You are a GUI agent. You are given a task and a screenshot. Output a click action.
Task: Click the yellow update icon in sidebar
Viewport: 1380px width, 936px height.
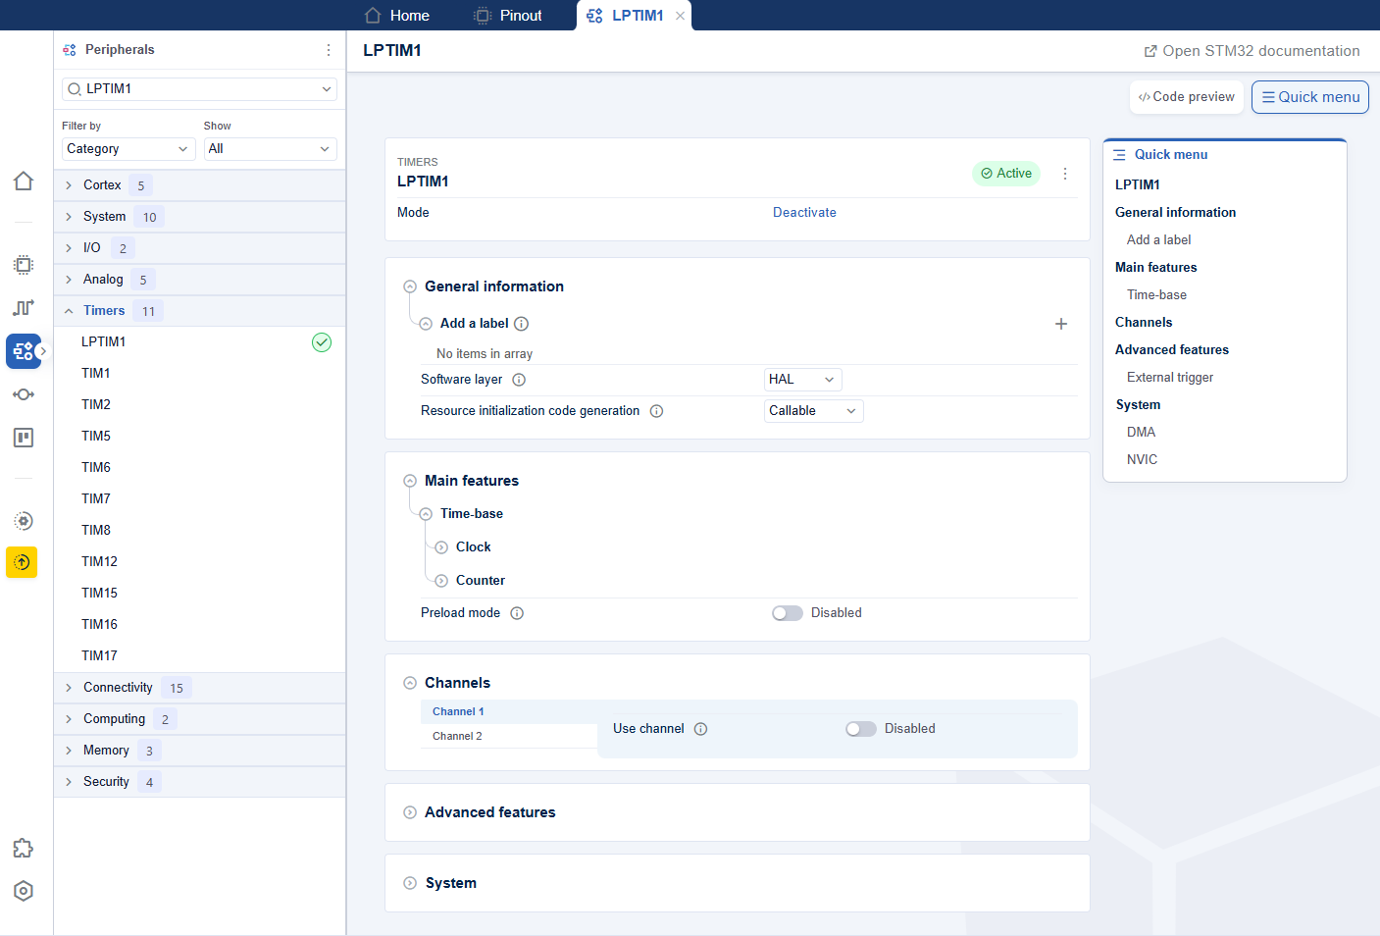tap(22, 562)
